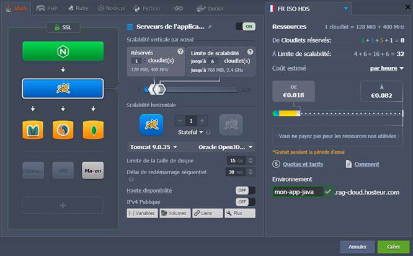Add the Memcached cache node

(32, 130)
